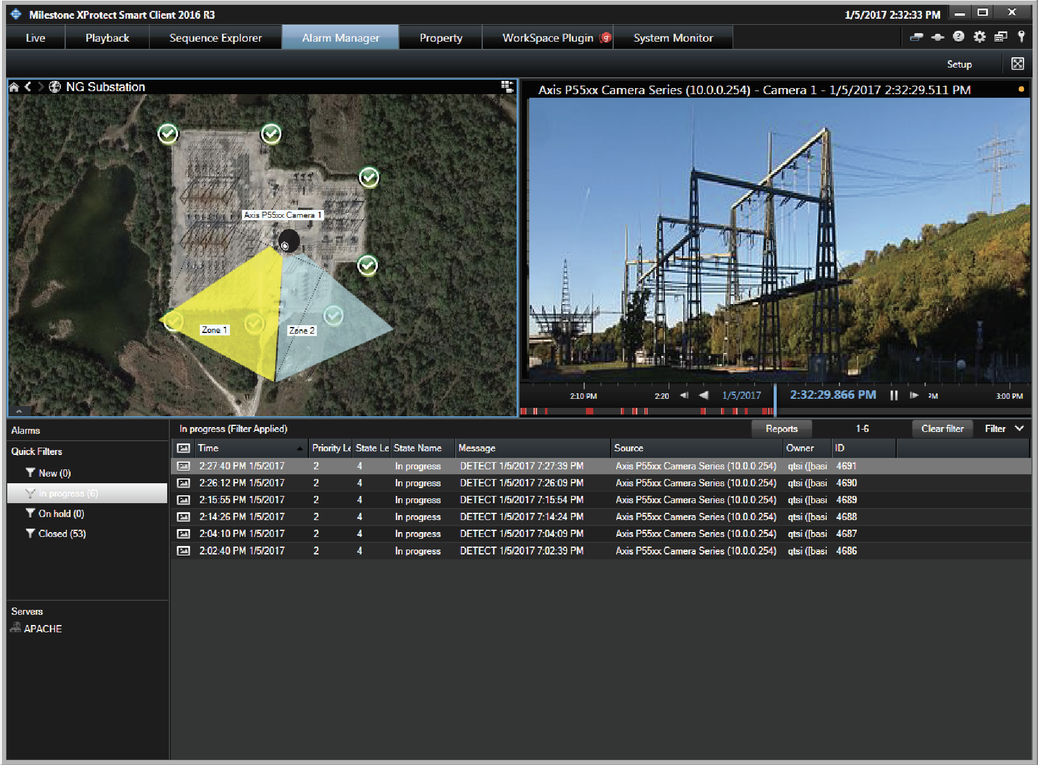Select the Alarm Manager tab
The image size is (1038, 765).
(x=340, y=37)
